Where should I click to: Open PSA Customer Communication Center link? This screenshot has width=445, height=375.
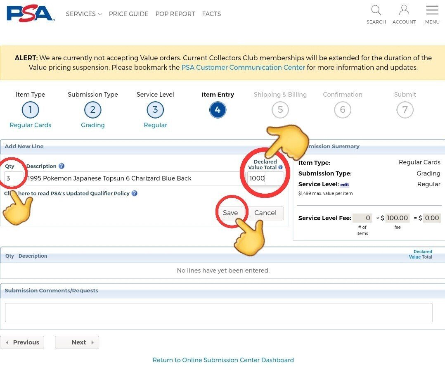click(x=243, y=68)
